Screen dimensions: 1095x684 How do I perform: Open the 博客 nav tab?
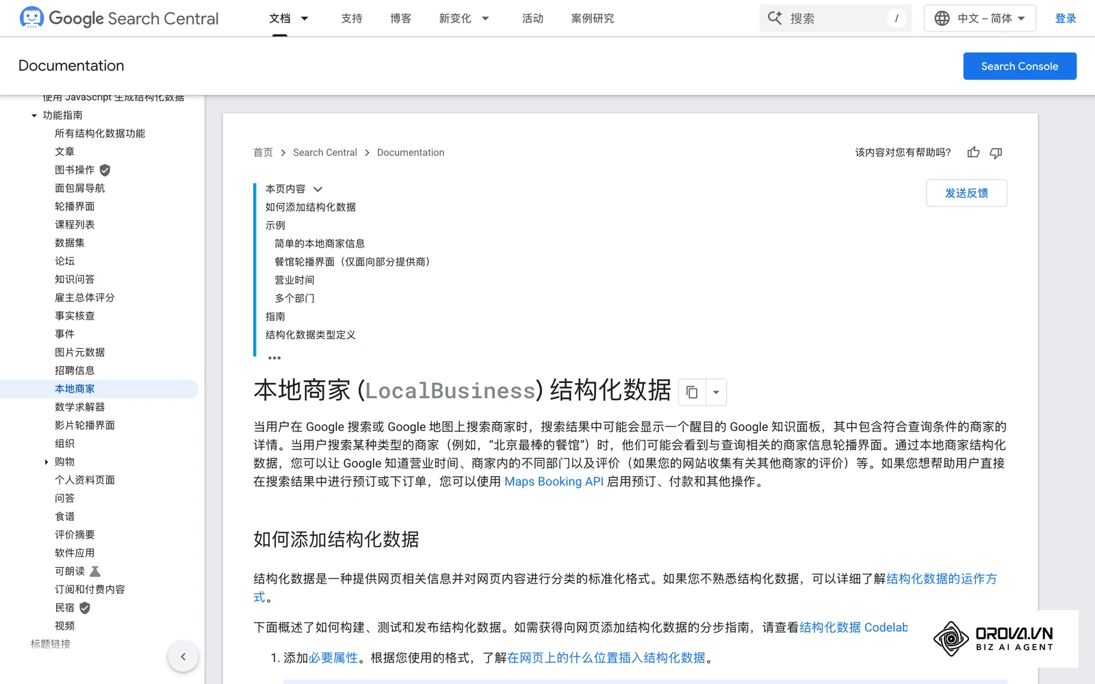tap(401, 18)
